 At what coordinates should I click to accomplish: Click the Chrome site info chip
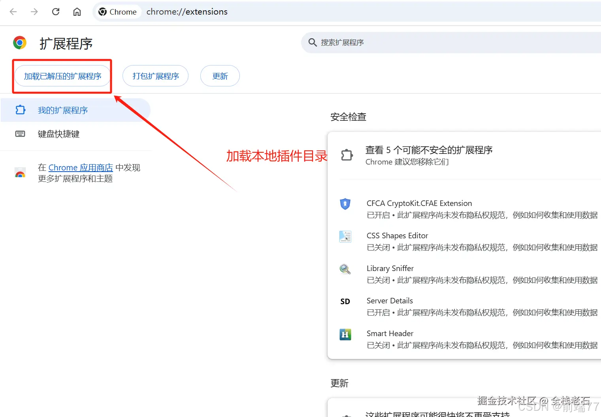tap(118, 12)
